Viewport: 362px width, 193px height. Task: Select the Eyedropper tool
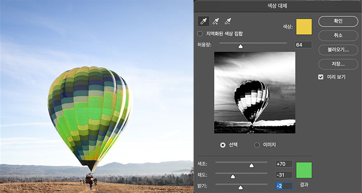tap(203, 21)
